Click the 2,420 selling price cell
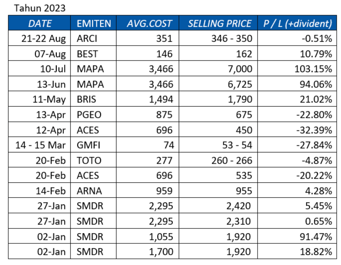This screenshot has height=265, width=341. tap(238, 206)
